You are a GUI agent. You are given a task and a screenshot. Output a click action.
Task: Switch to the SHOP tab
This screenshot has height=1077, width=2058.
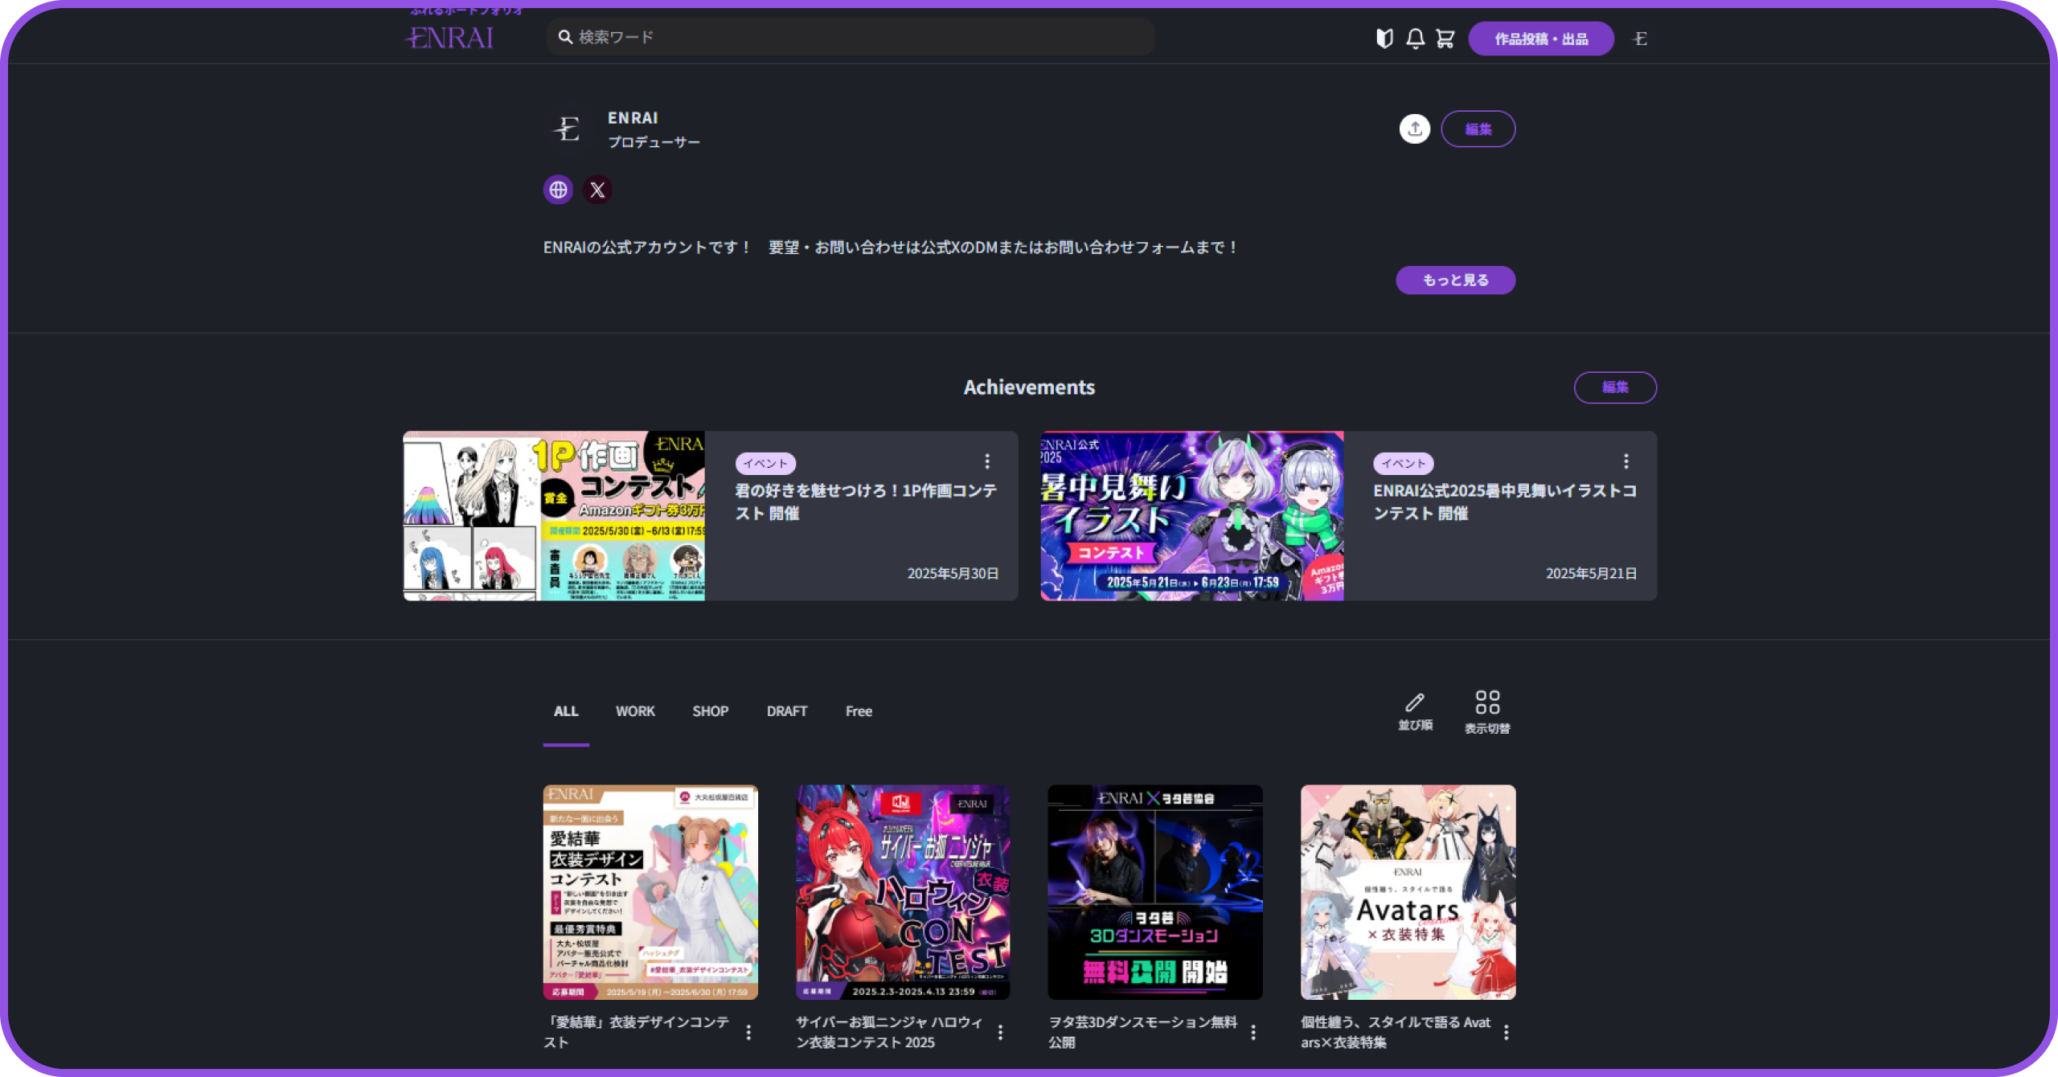coord(711,711)
